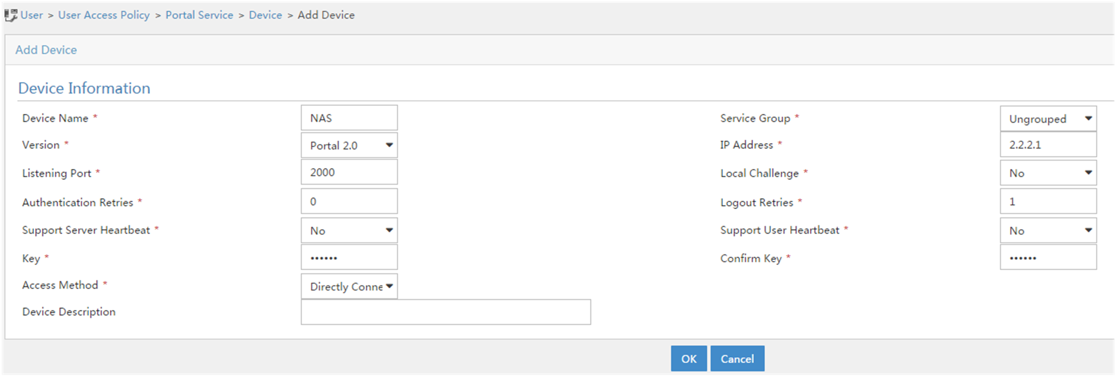Click into the Listening Port field
1117x378 pixels.
[349, 172]
